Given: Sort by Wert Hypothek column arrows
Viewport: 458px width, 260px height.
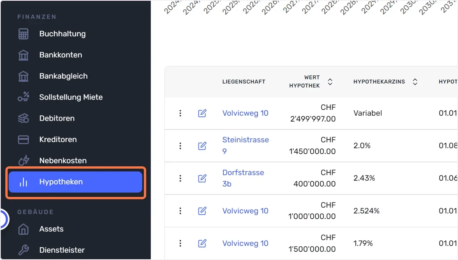Looking at the screenshot, I should [330, 82].
